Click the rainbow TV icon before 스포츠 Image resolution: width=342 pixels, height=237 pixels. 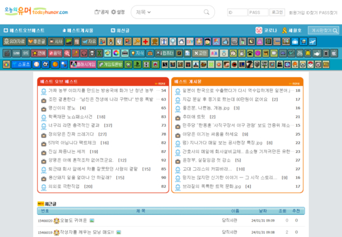6,64
